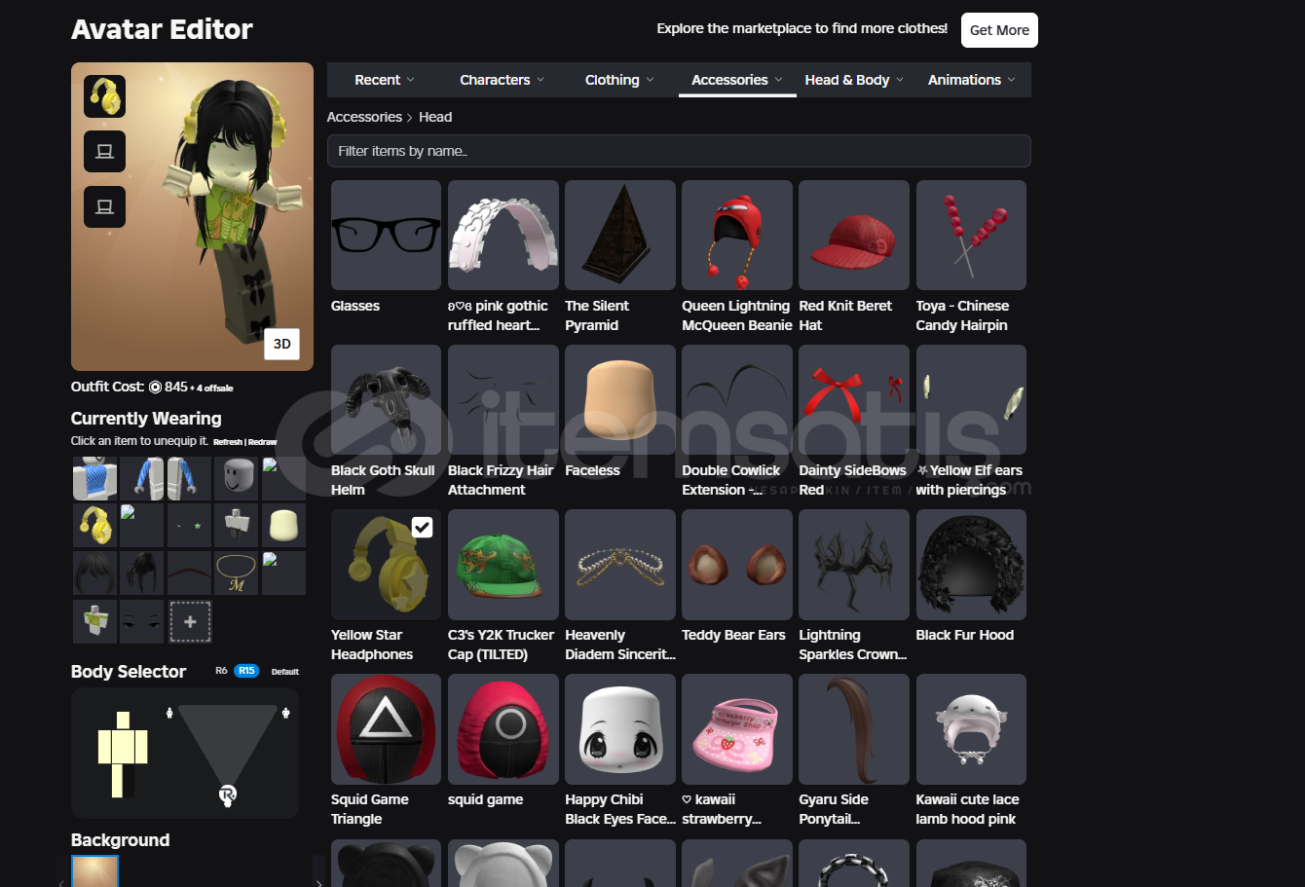
Task: Open the Recent dropdown menu
Action: pyautogui.click(x=385, y=80)
